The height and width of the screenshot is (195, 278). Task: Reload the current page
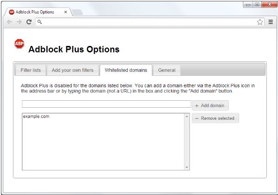[29, 22]
